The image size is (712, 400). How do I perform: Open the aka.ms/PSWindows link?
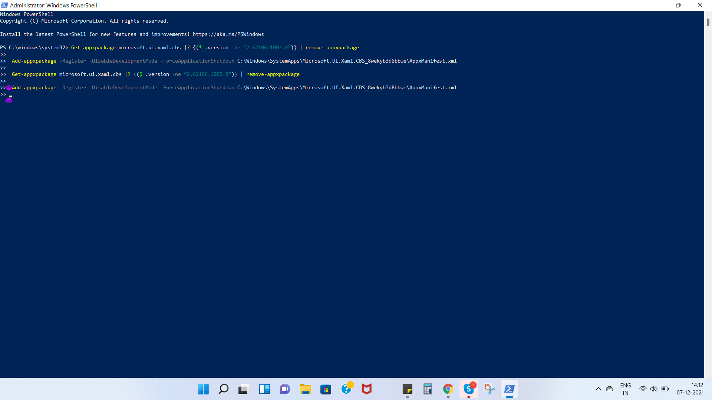pyautogui.click(x=228, y=34)
